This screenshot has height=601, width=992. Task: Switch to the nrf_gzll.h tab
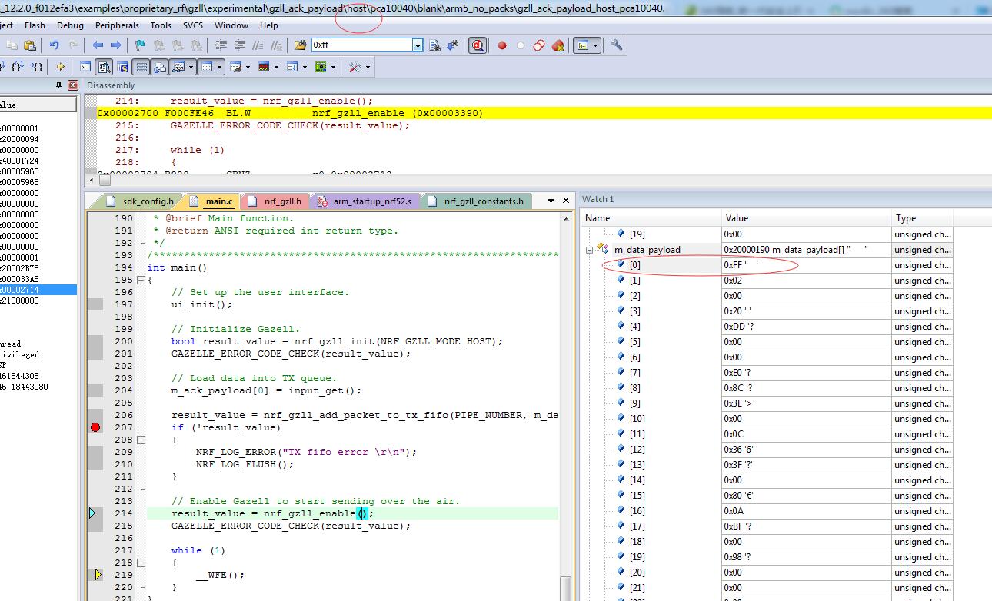tap(275, 201)
